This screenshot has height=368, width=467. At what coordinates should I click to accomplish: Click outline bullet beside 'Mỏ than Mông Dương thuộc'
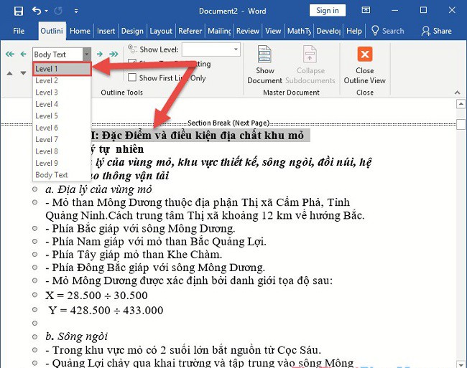[x=35, y=202]
